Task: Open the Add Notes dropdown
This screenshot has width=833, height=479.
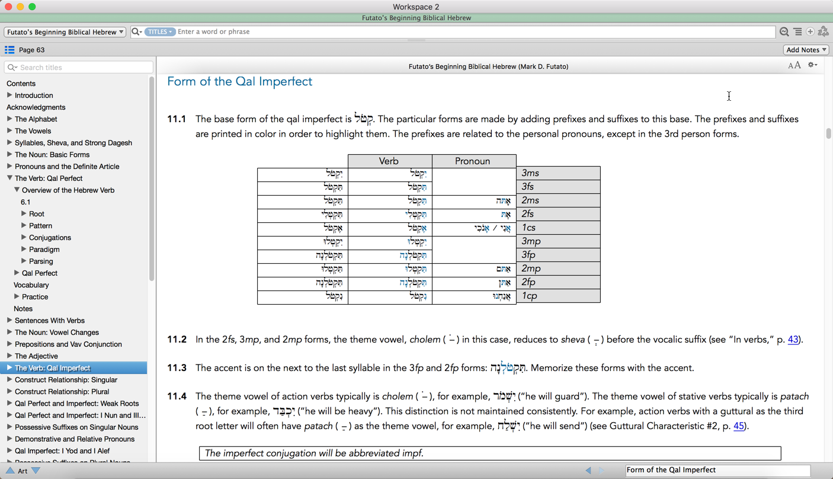Action: (806, 50)
